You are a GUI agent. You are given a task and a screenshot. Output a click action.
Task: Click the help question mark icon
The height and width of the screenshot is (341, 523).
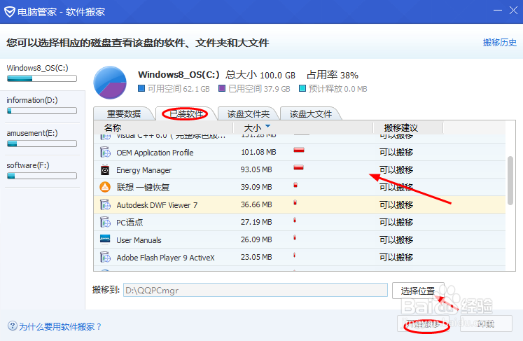tap(13, 326)
